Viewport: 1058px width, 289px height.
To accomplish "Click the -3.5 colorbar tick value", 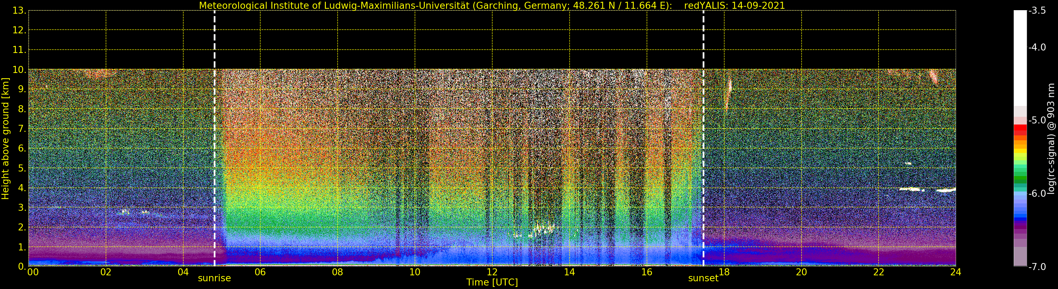I will click(1037, 11).
